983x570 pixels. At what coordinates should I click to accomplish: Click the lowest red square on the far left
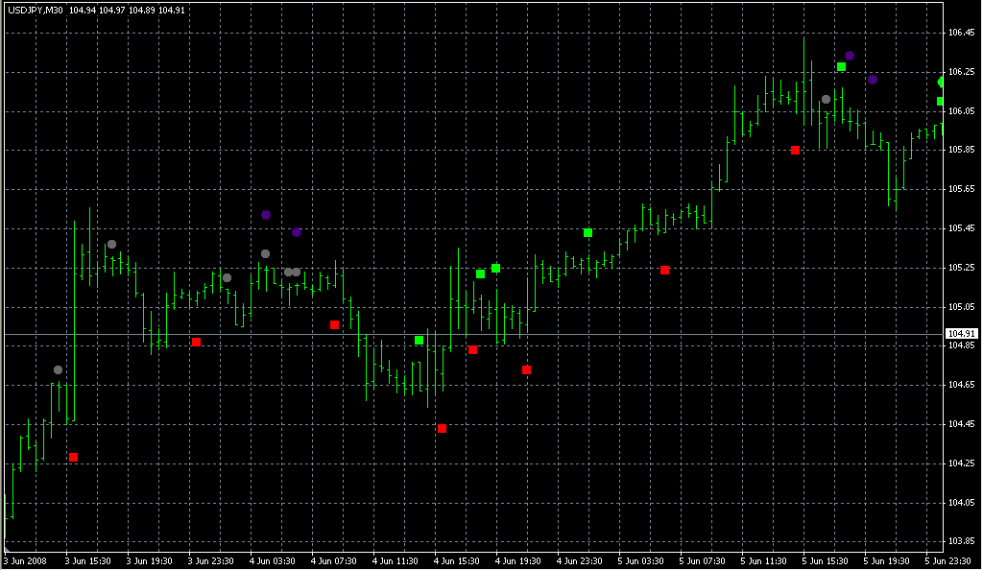[x=74, y=457]
